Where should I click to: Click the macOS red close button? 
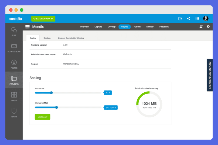pyautogui.click(x=11, y=10)
